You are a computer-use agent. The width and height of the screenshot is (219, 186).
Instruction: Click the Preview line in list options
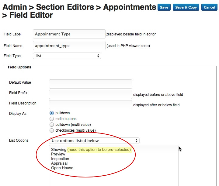pyautogui.click(x=58, y=154)
